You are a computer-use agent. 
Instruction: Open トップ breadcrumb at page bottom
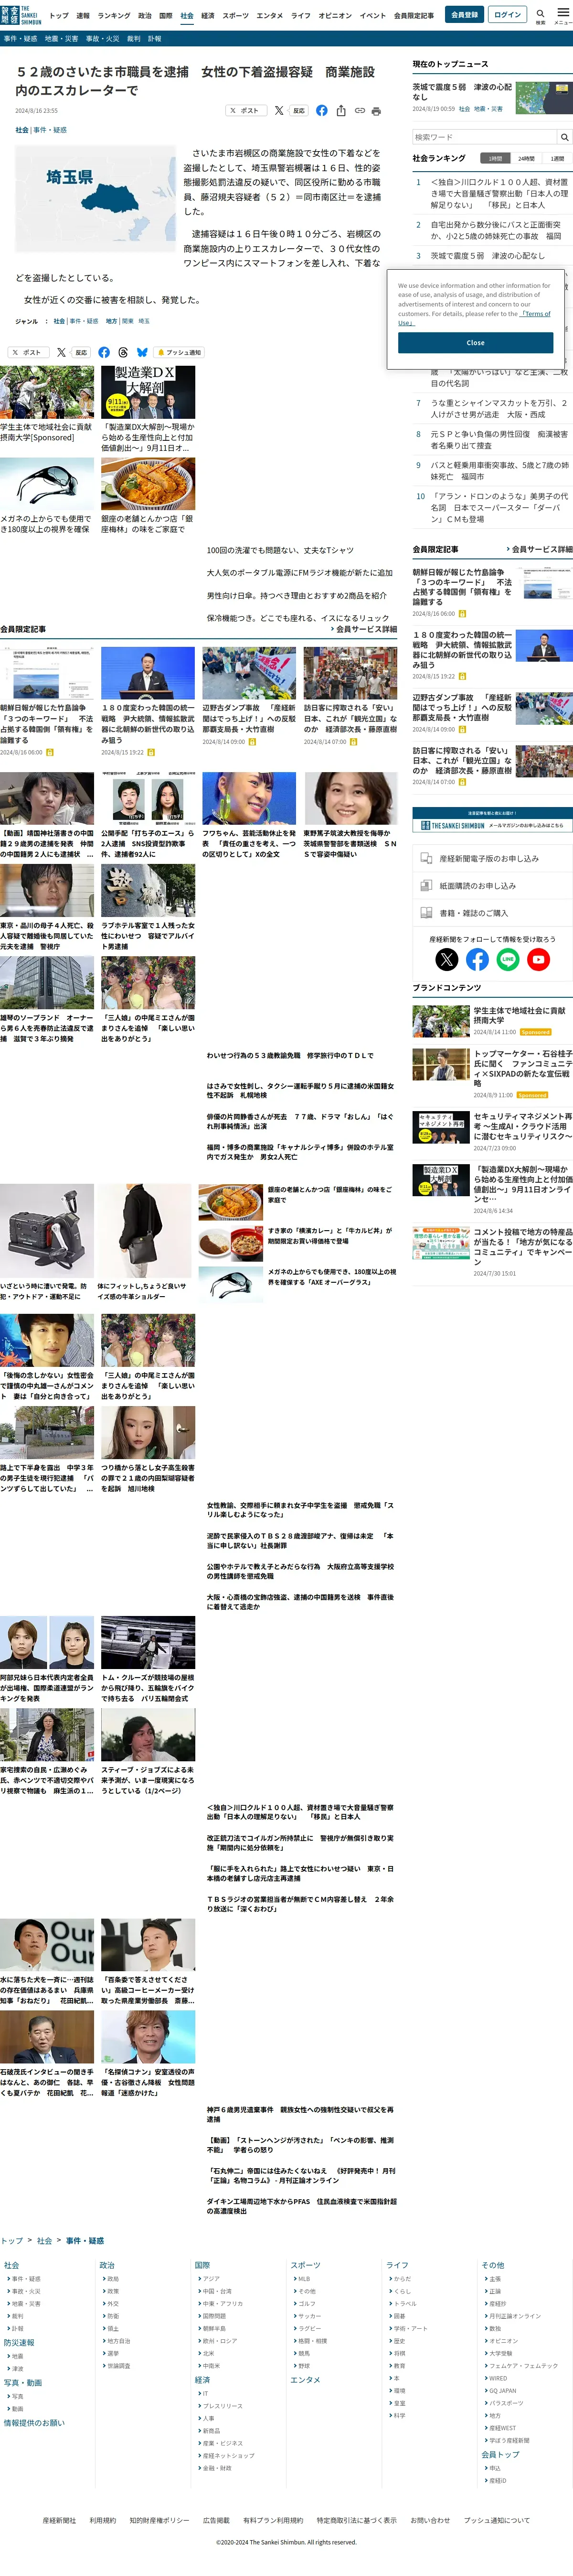pyautogui.click(x=12, y=2240)
